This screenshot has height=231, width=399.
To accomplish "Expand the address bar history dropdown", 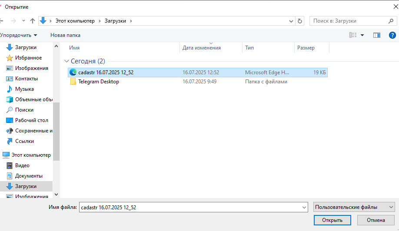I will (x=291, y=21).
